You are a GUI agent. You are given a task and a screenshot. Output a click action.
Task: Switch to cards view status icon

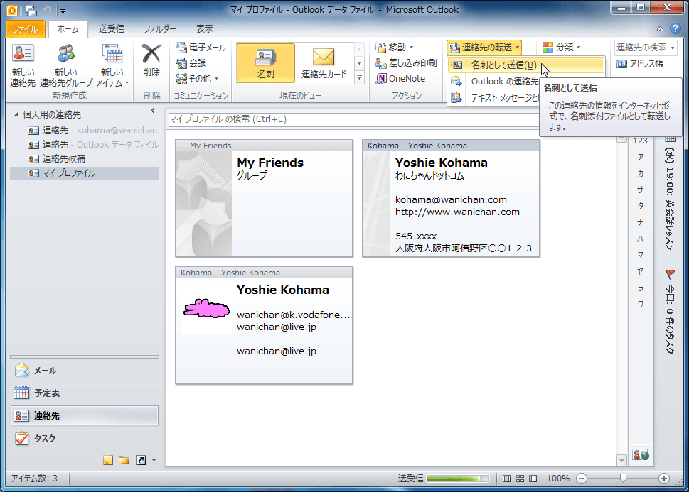520,479
